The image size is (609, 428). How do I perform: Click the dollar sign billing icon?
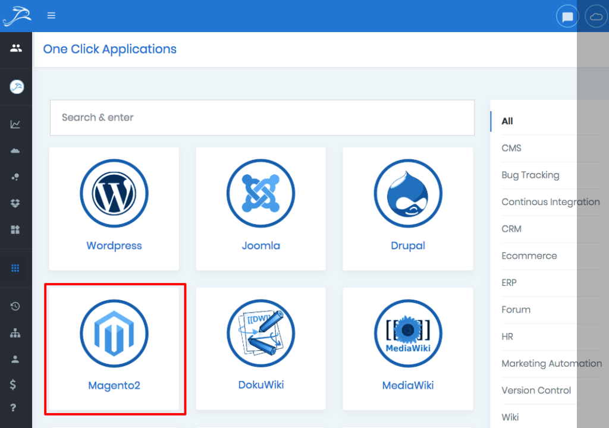[13, 385]
